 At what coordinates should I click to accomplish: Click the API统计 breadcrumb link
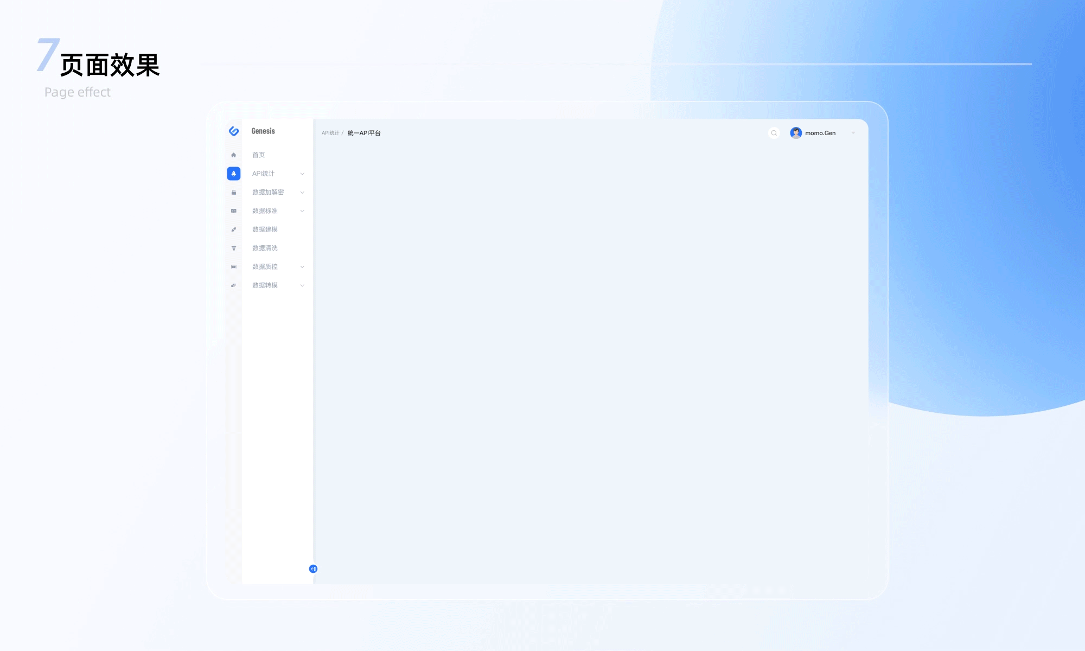[330, 133]
